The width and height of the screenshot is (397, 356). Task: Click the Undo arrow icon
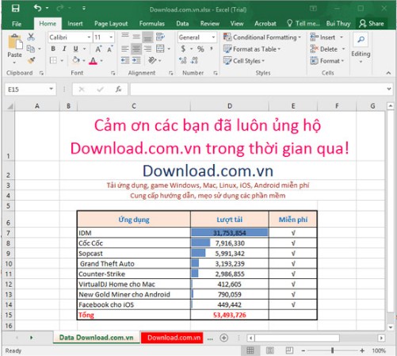tap(37, 8)
